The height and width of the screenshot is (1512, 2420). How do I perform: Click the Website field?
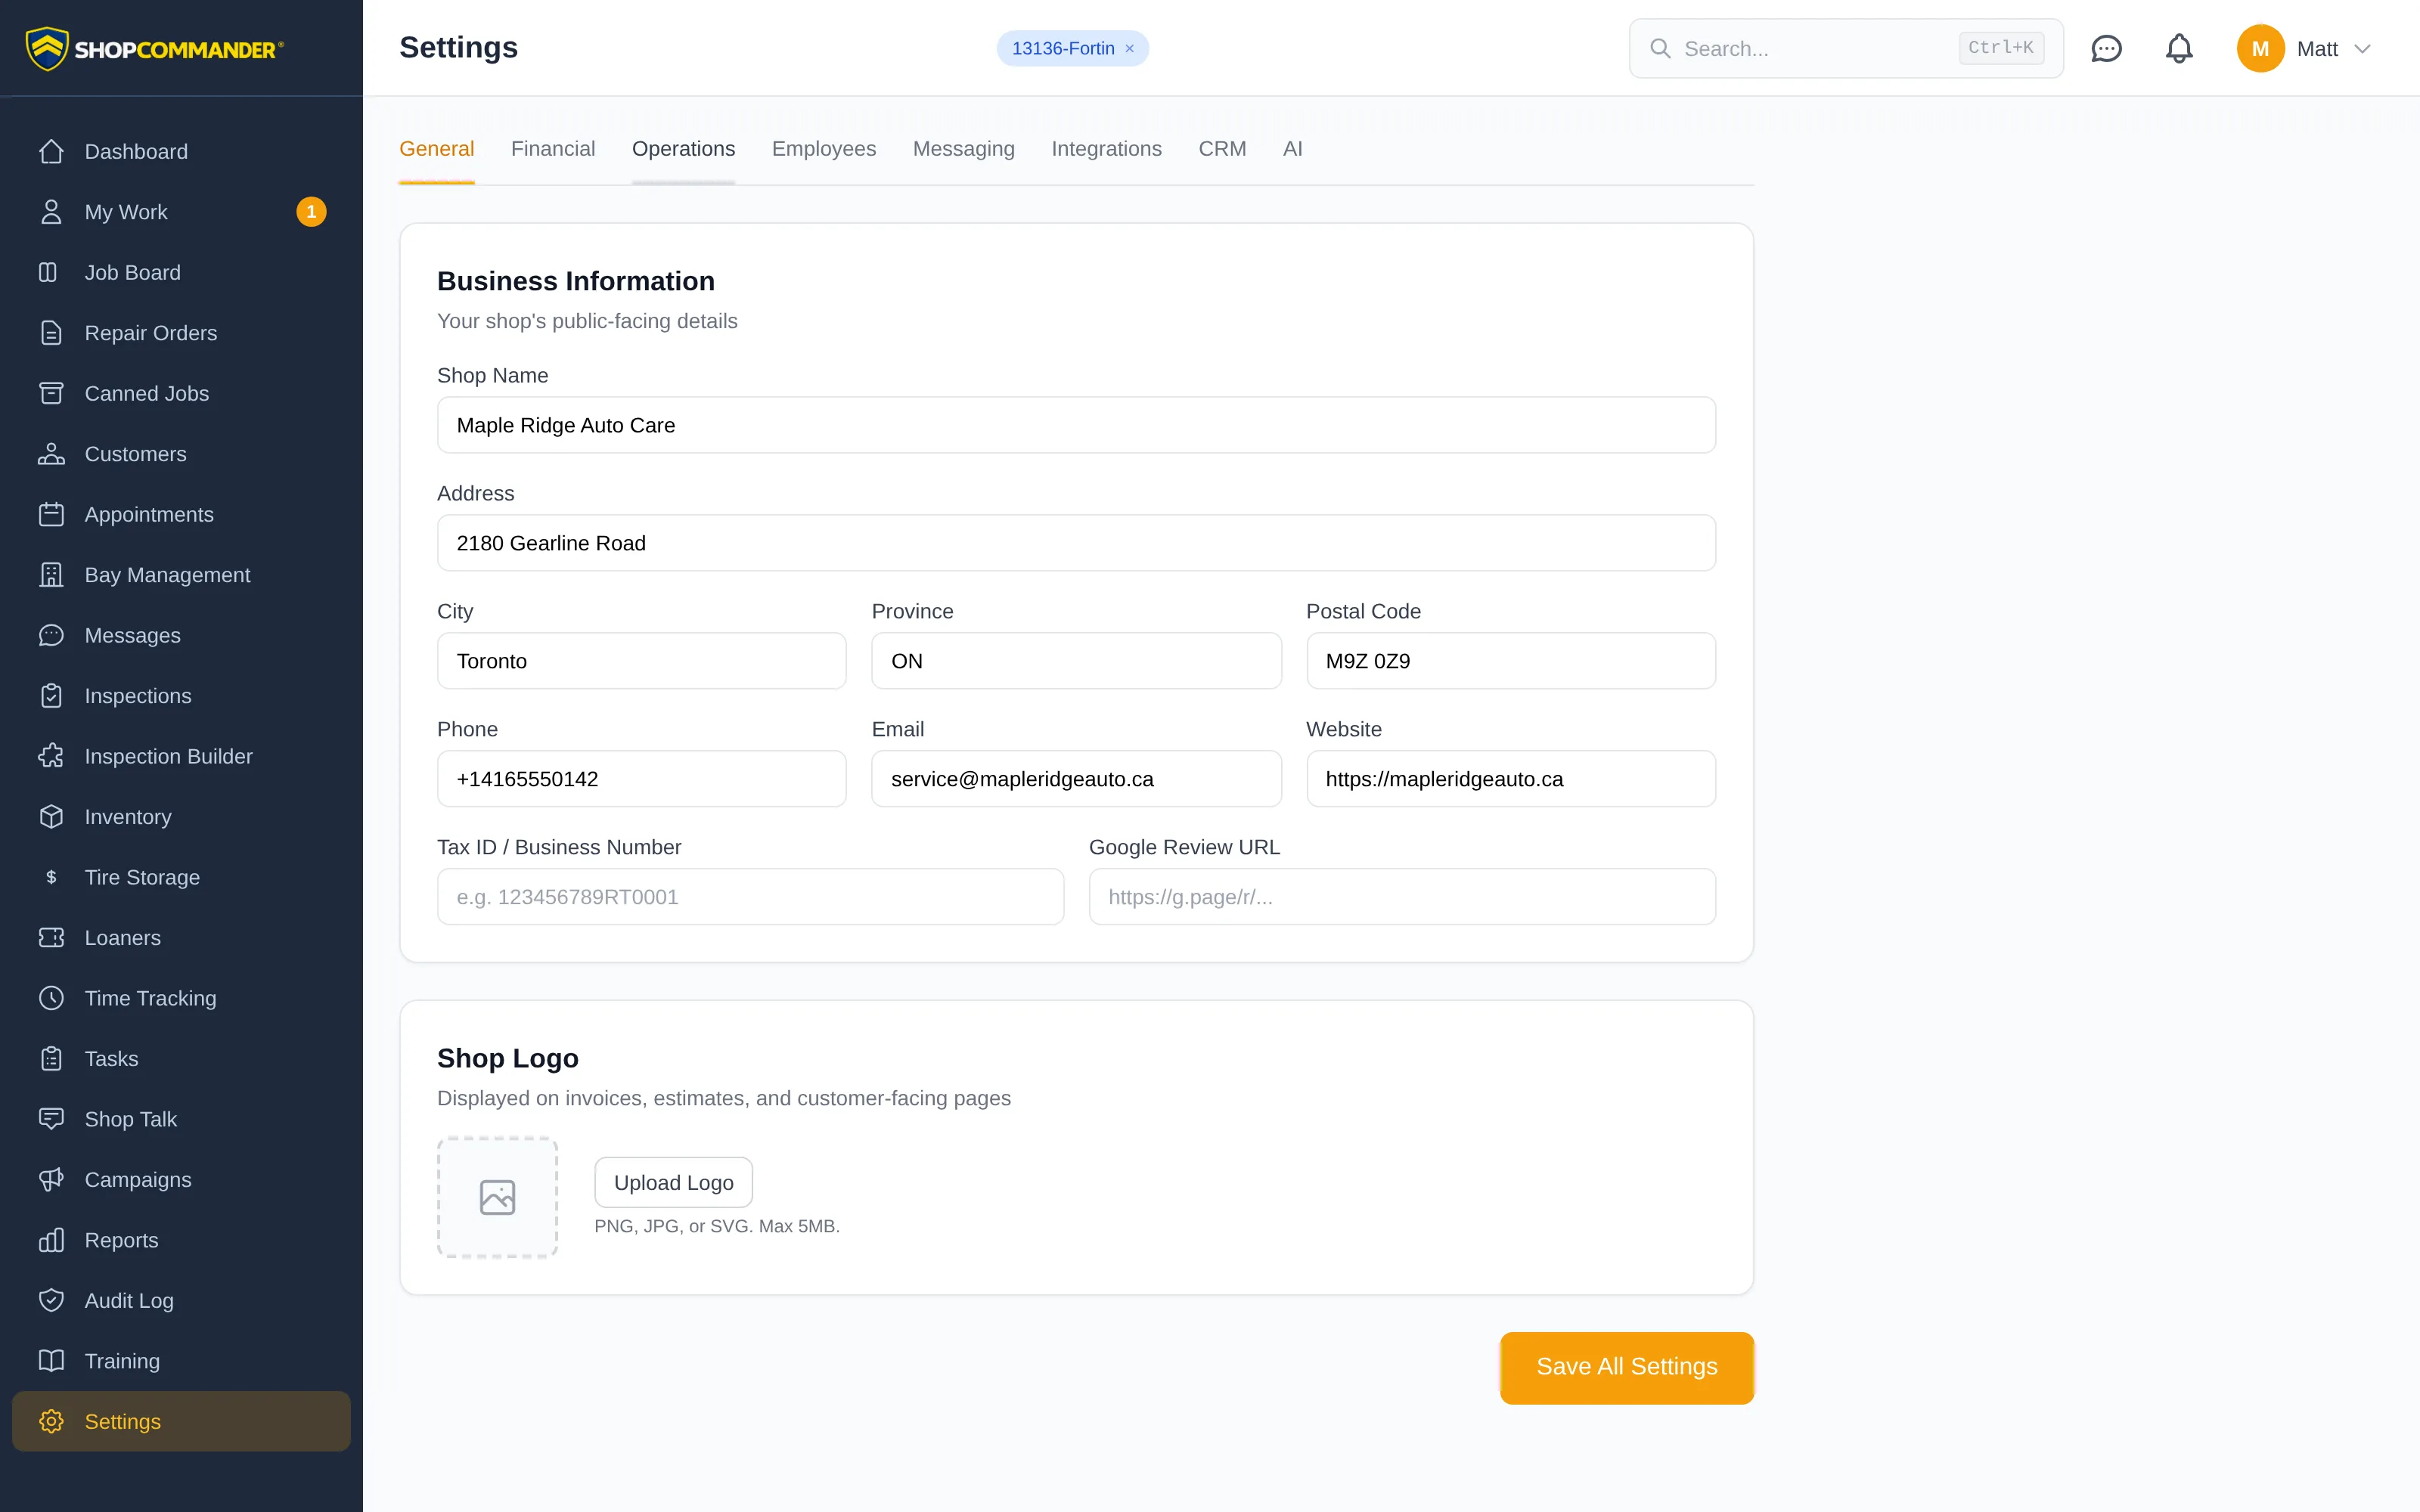tap(1511, 779)
